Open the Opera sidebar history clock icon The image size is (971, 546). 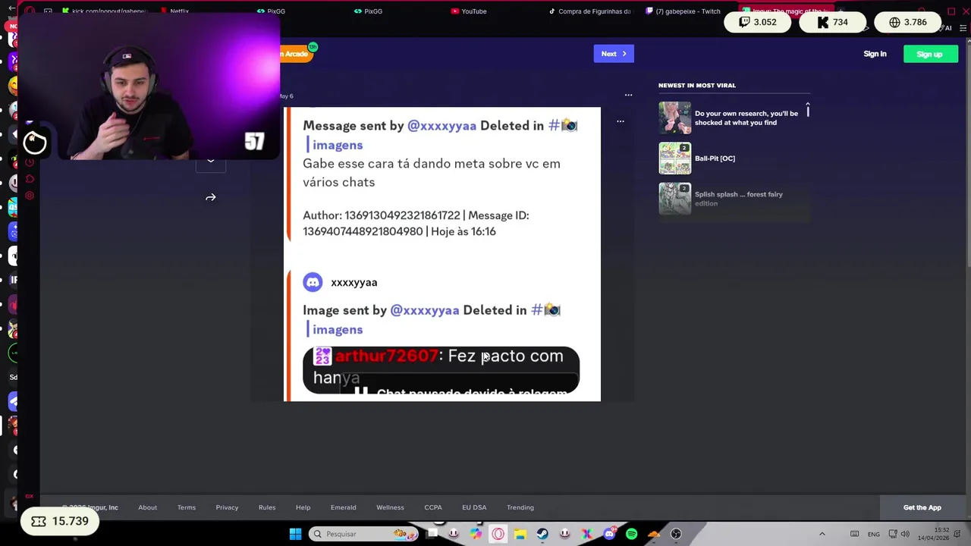click(30, 162)
